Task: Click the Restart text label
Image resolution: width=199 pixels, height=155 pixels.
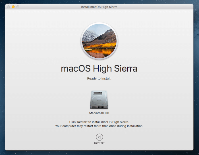Action: [99, 143]
